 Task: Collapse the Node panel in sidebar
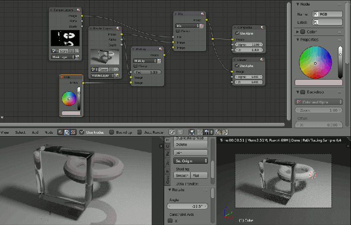click(298, 4)
